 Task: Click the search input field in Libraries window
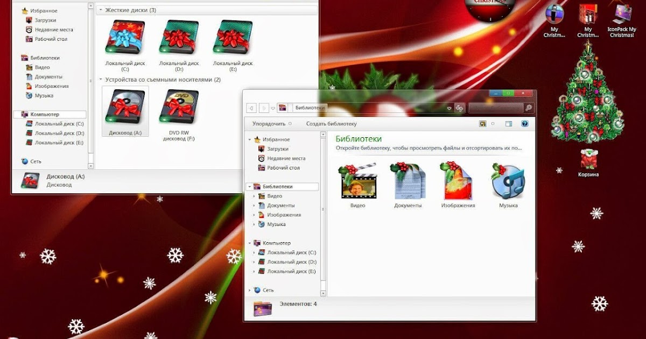(x=496, y=108)
